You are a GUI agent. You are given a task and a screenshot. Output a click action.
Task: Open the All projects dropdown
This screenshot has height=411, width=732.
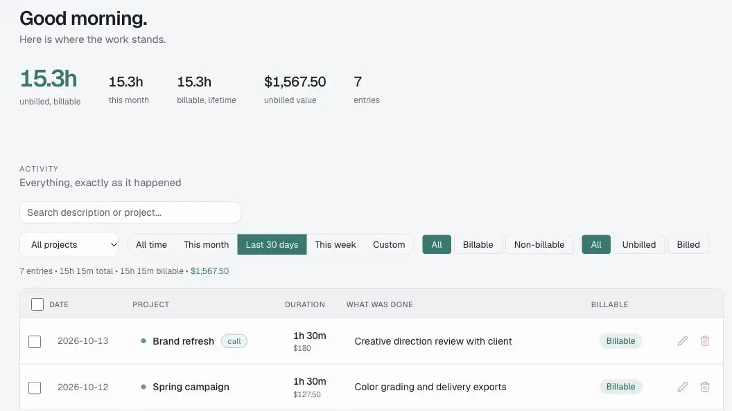69,245
